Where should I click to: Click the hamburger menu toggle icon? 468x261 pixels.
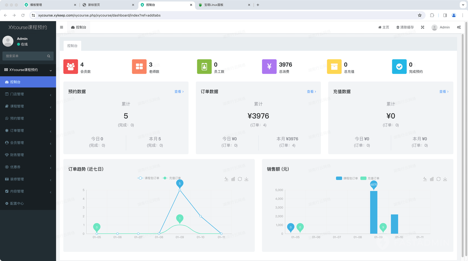pyautogui.click(x=61, y=27)
